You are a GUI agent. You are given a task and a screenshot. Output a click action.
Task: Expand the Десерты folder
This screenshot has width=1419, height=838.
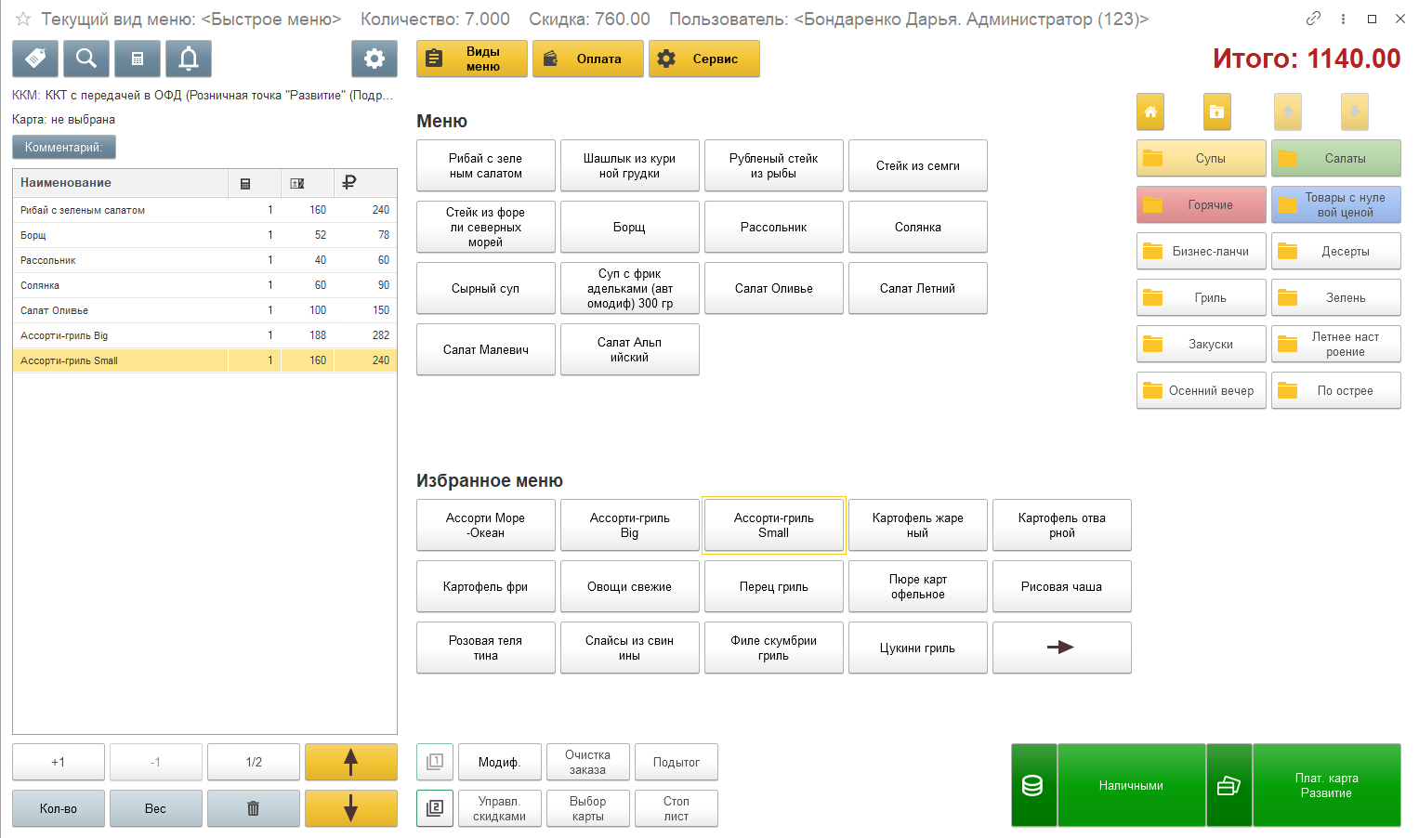(1335, 251)
